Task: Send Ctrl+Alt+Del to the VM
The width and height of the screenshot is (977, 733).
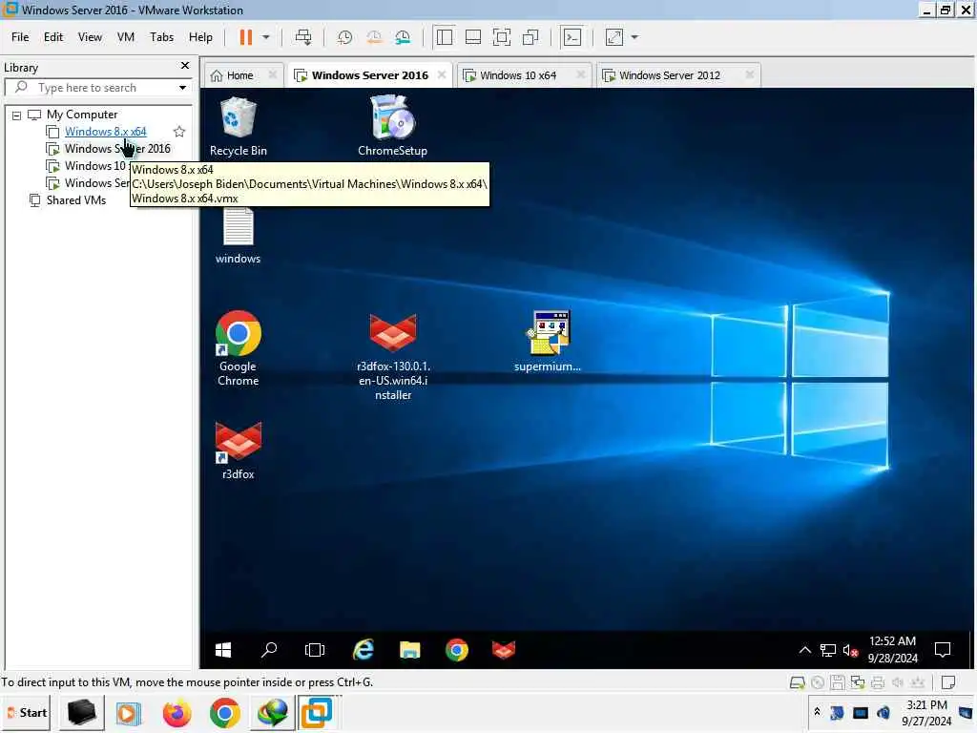Action: [x=303, y=37]
